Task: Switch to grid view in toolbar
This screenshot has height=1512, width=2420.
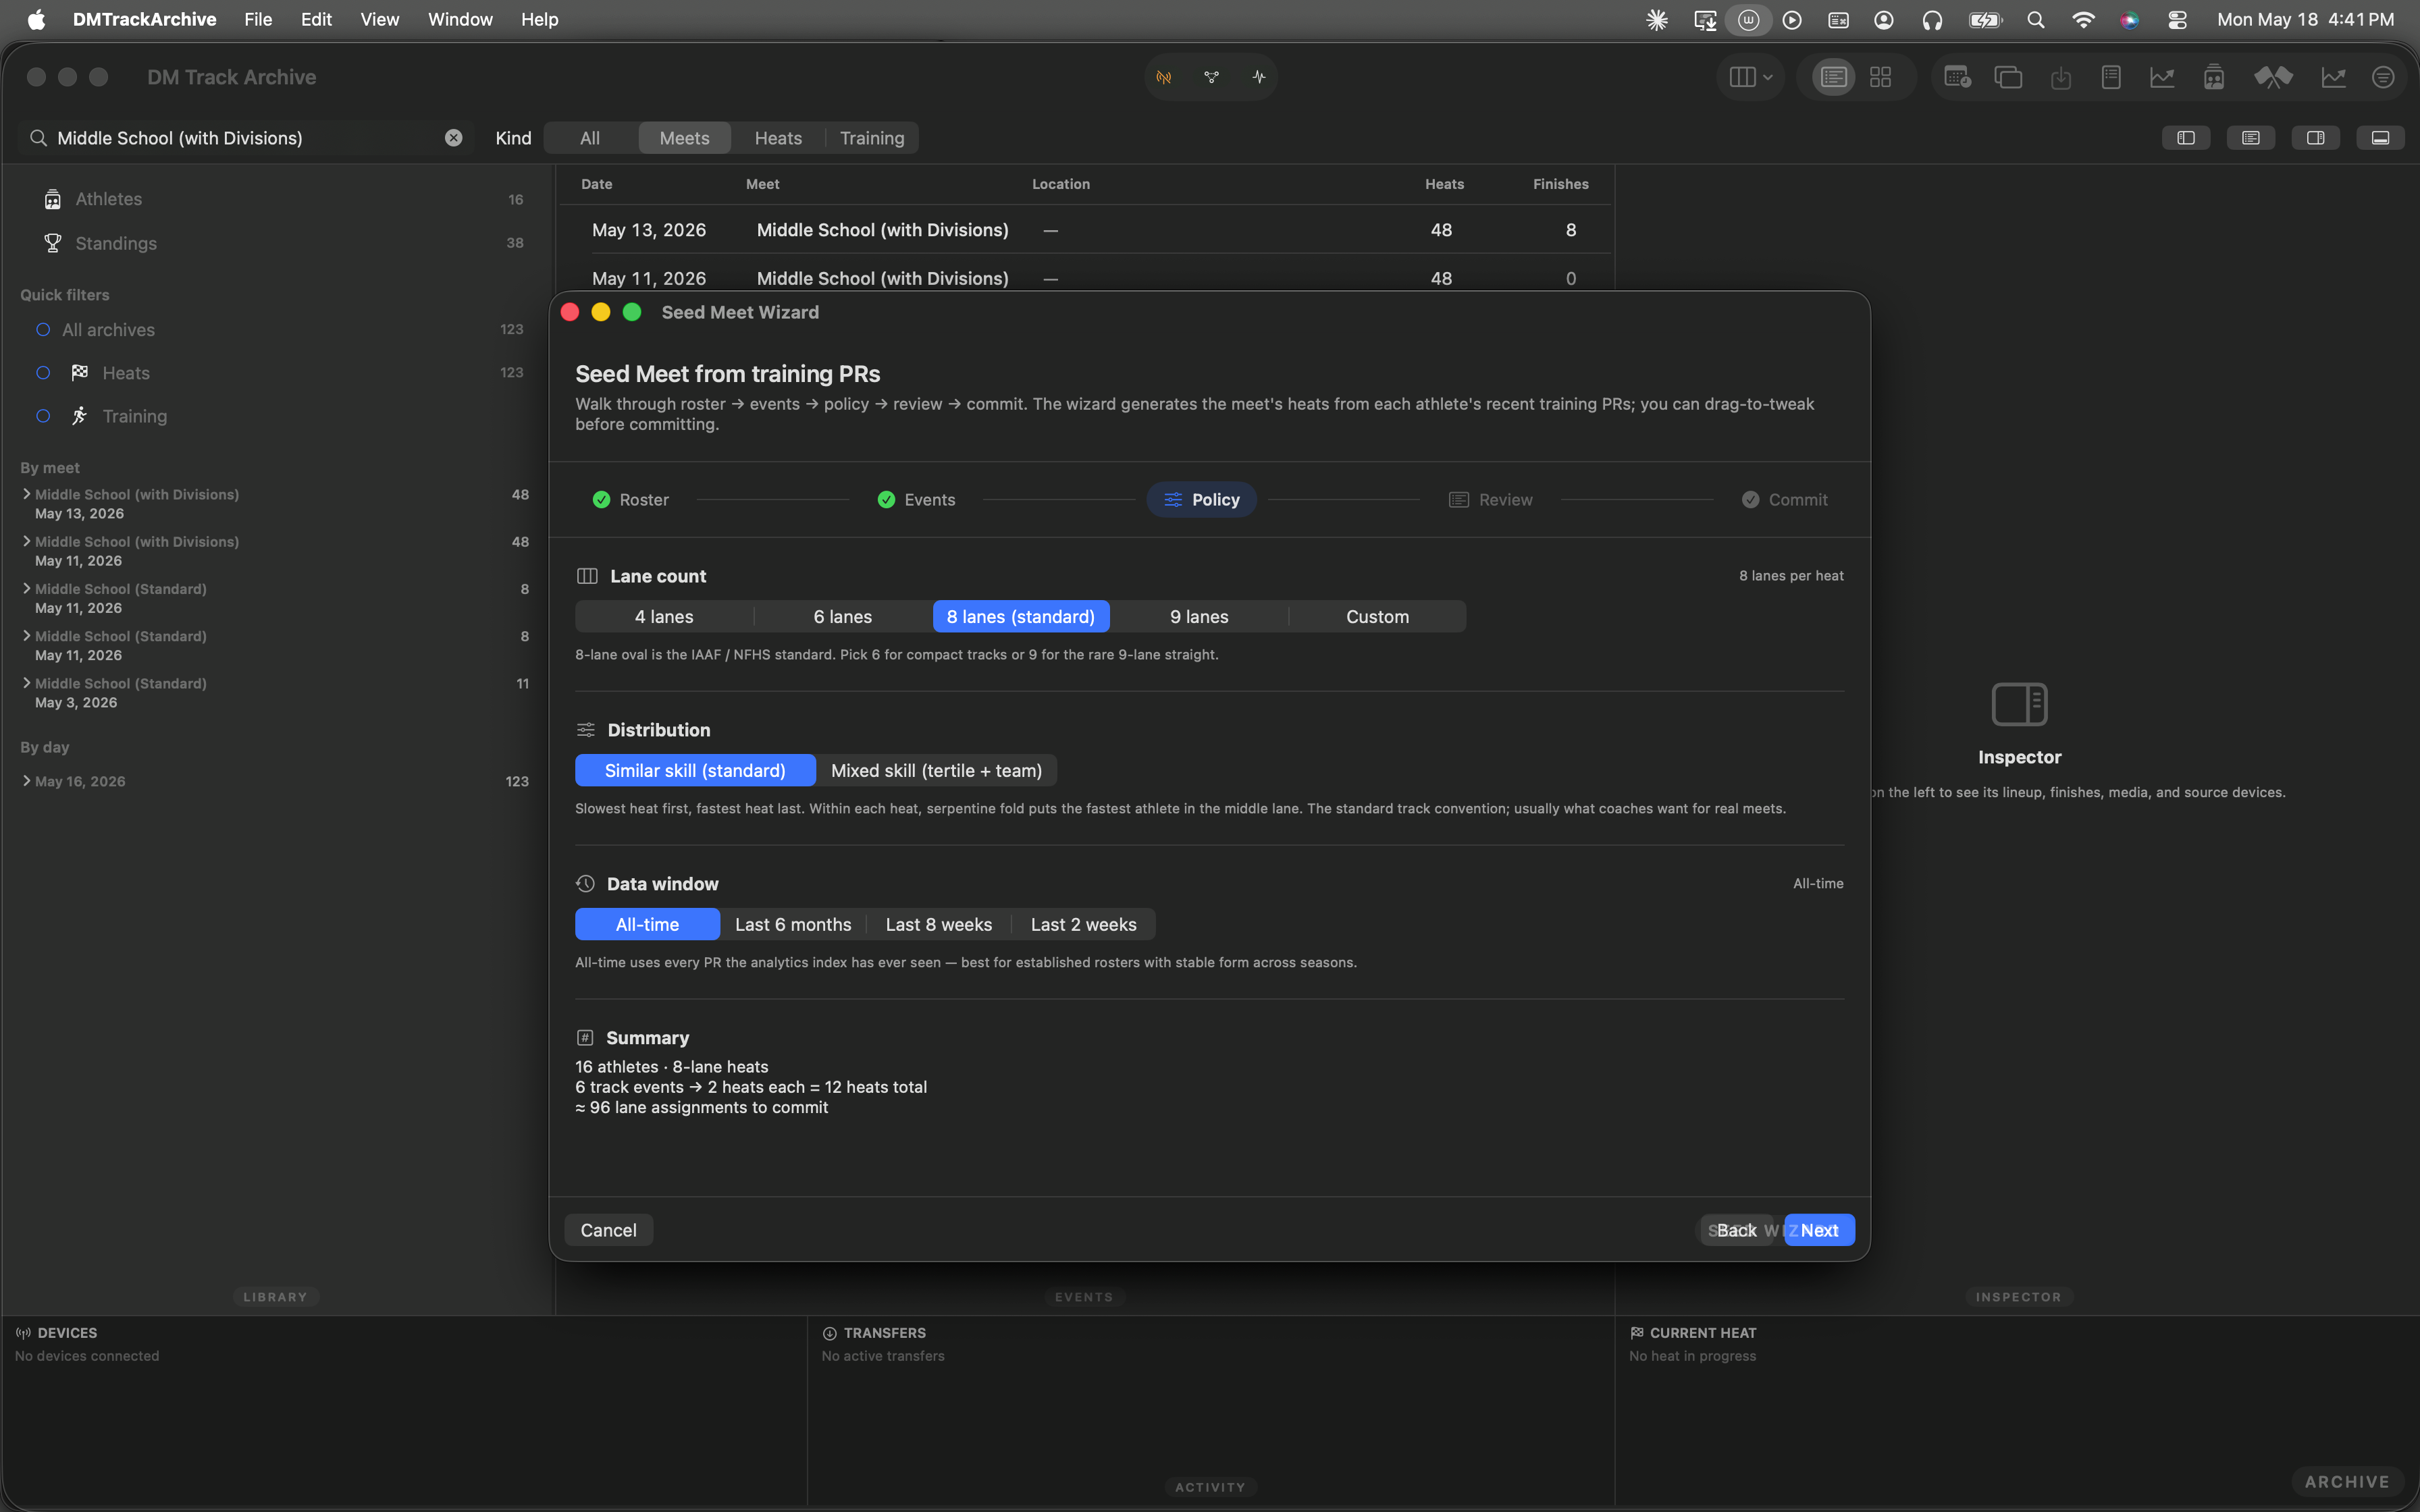Action: 1880,77
